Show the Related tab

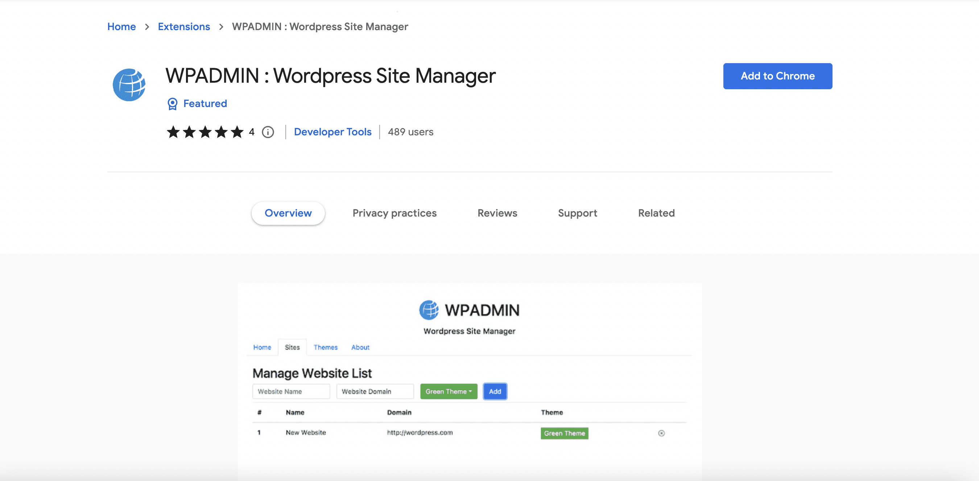[656, 213]
